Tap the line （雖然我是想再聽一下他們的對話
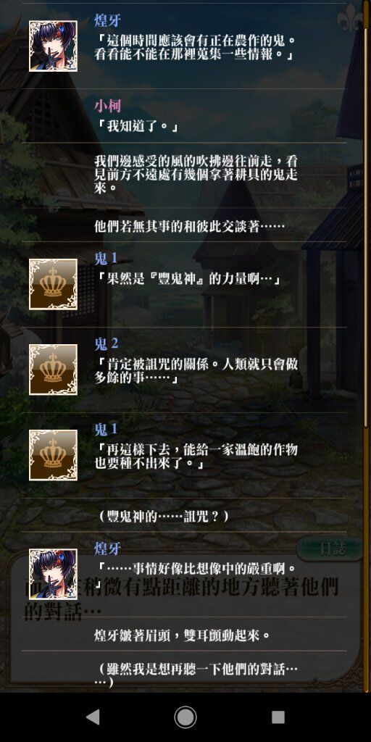Image resolution: width=371 pixels, height=742 pixels. coord(199,675)
